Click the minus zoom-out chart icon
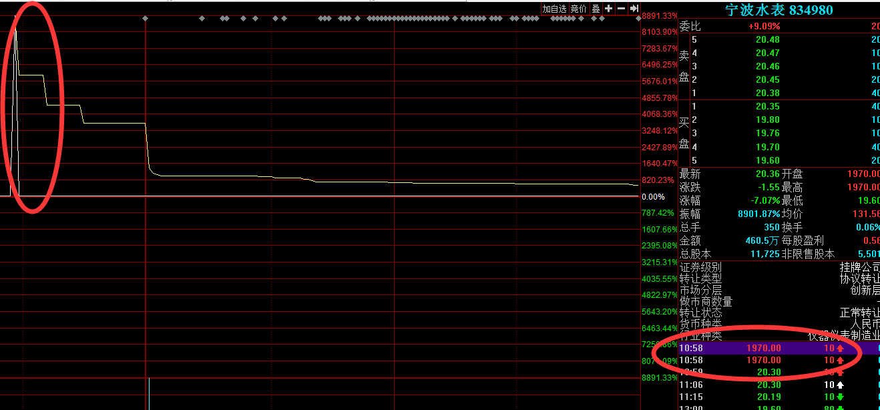The image size is (880, 410). pyautogui.click(x=621, y=9)
